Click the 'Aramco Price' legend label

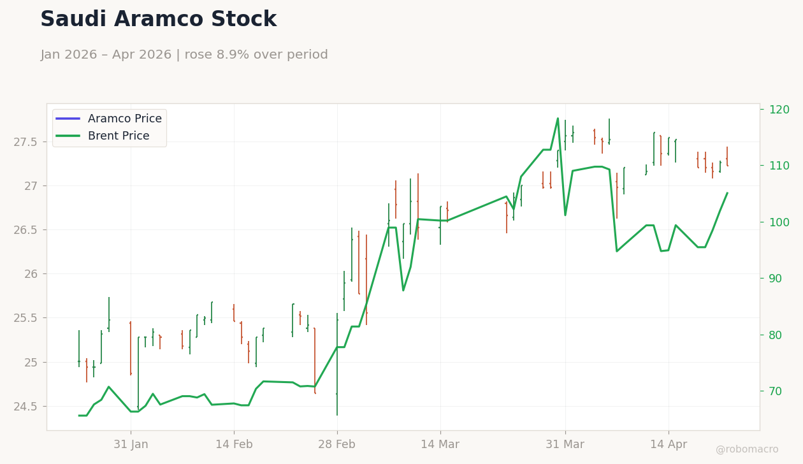click(x=125, y=119)
